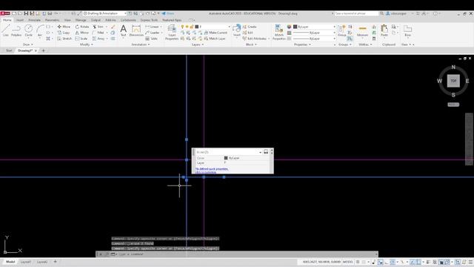
Task: Select the Text annotation tool
Action: pos(123,30)
